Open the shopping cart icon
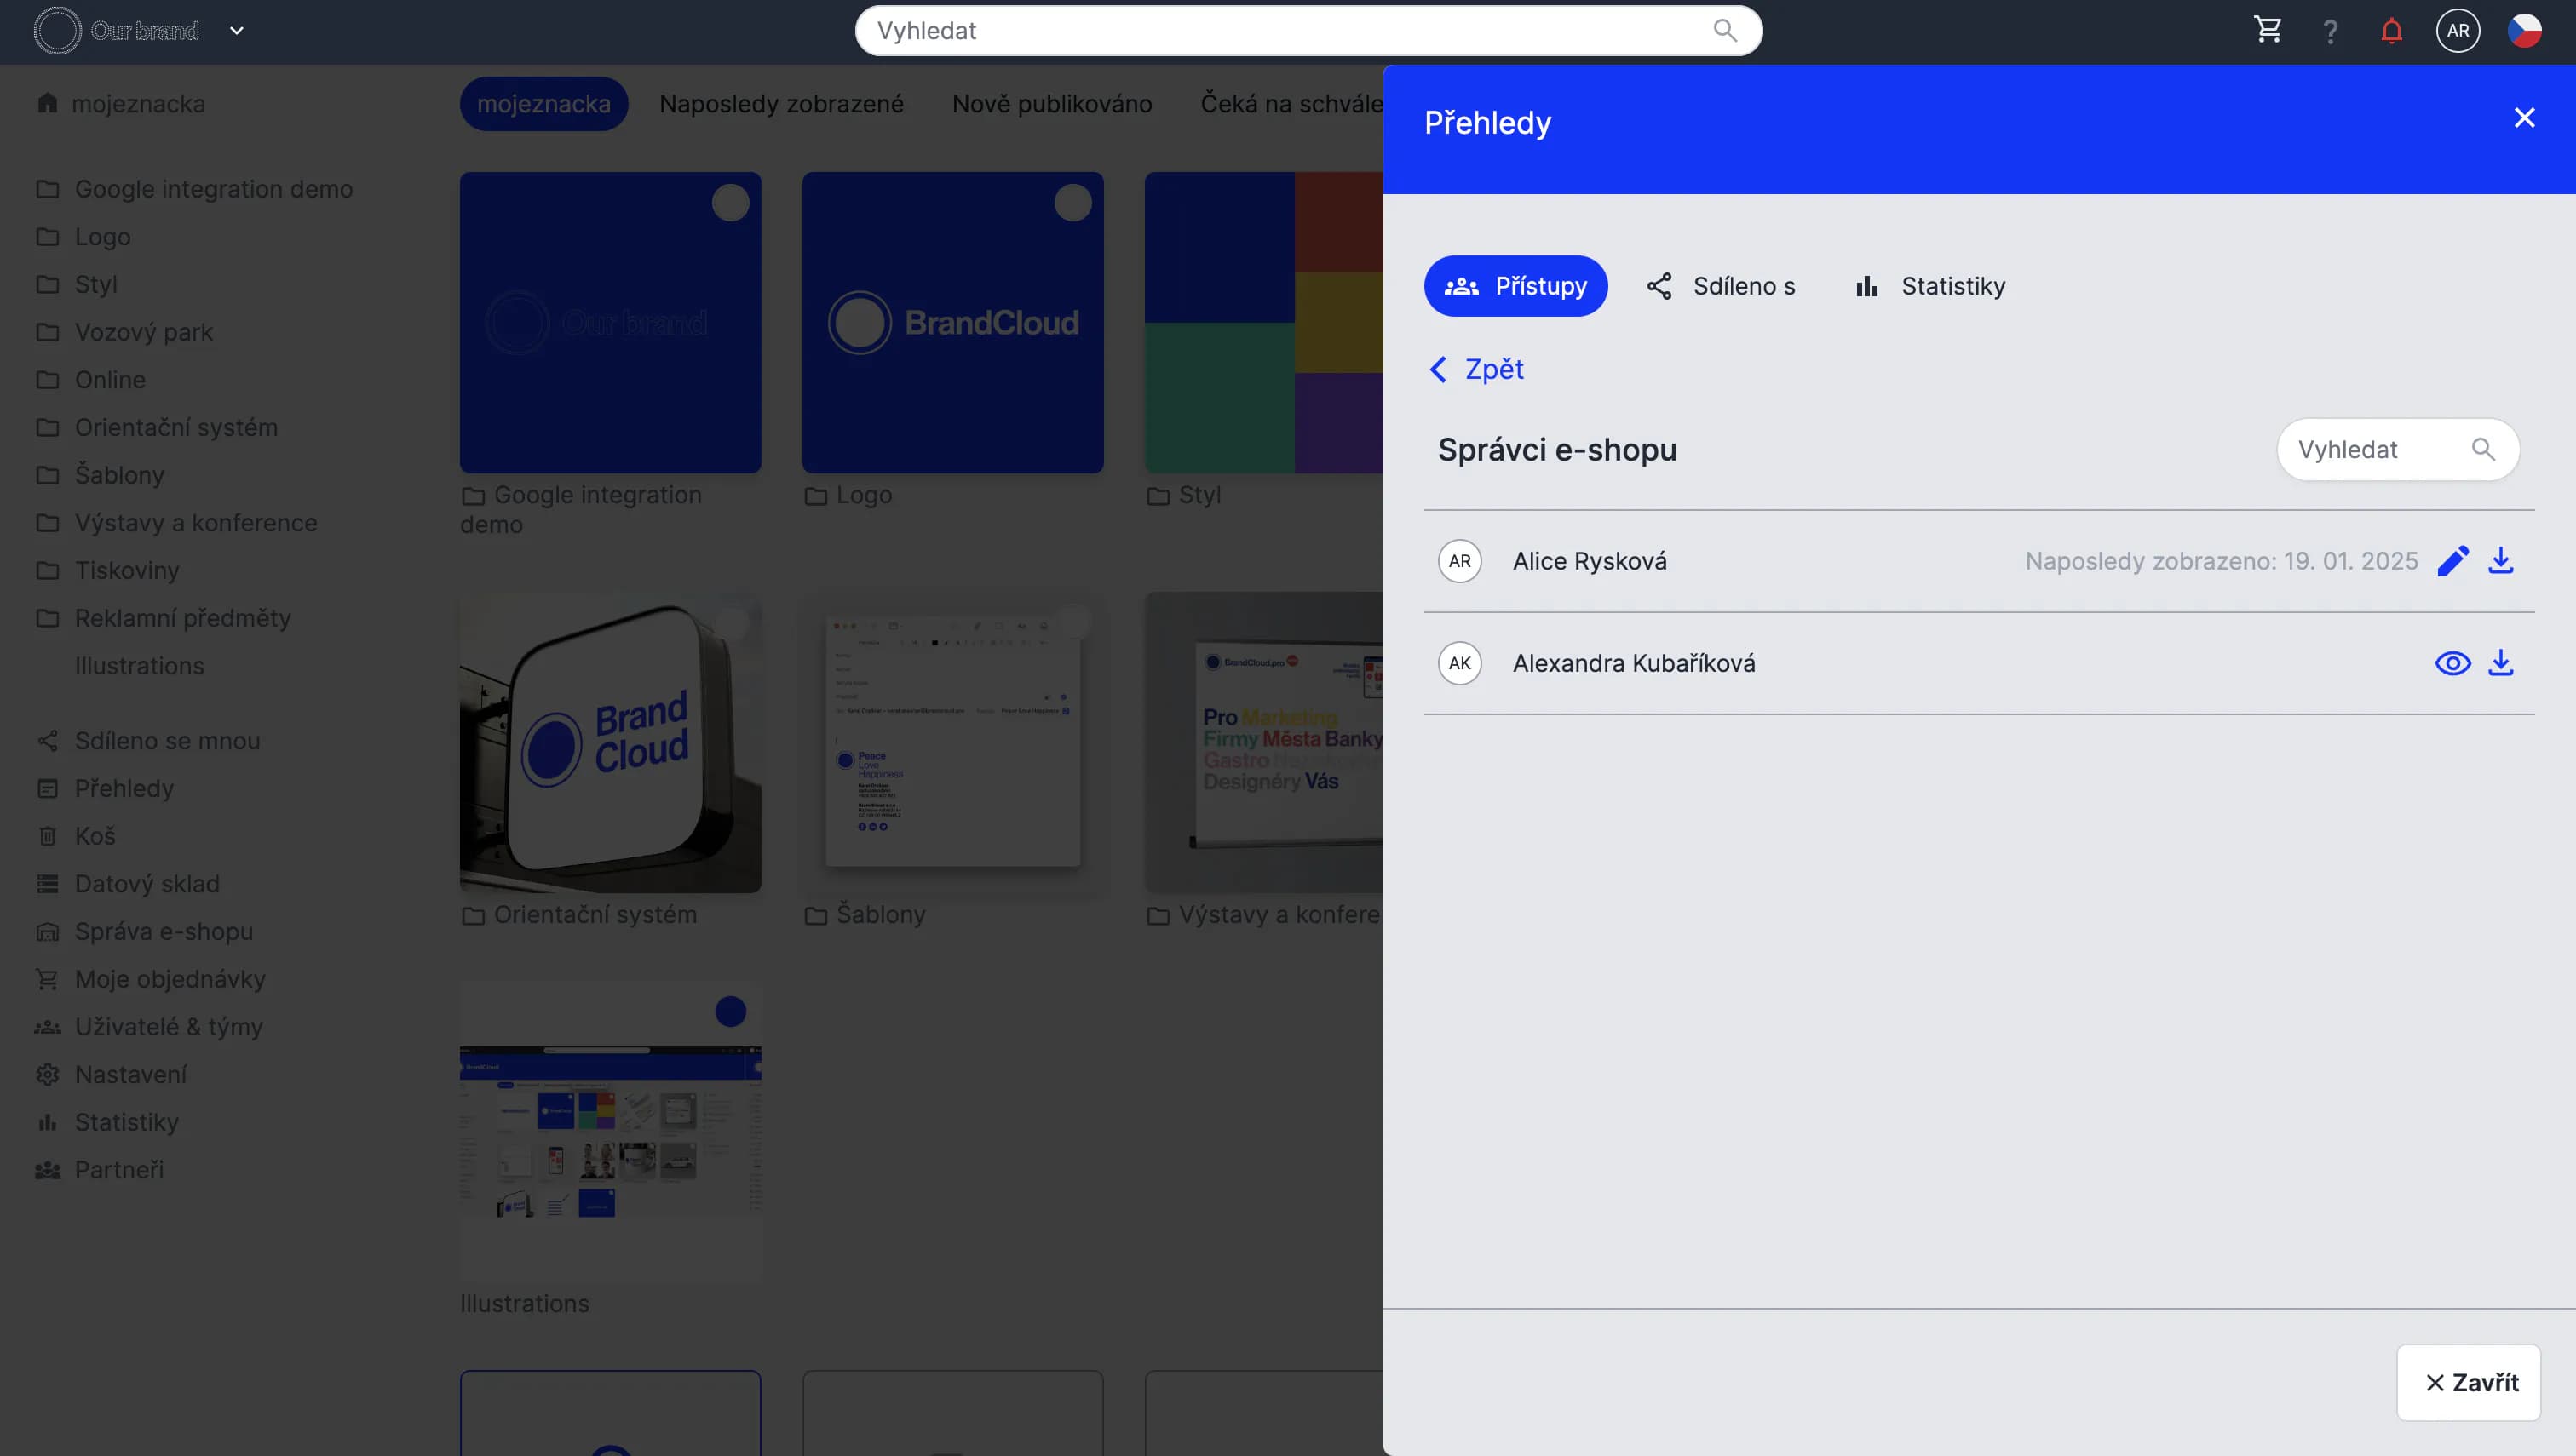2576x1456 pixels. click(x=2267, y=30)
